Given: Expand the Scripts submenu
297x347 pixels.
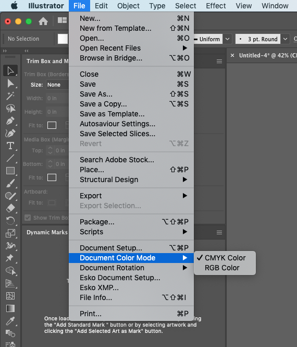Looking at the screenshot, I should tap(131, 232).
